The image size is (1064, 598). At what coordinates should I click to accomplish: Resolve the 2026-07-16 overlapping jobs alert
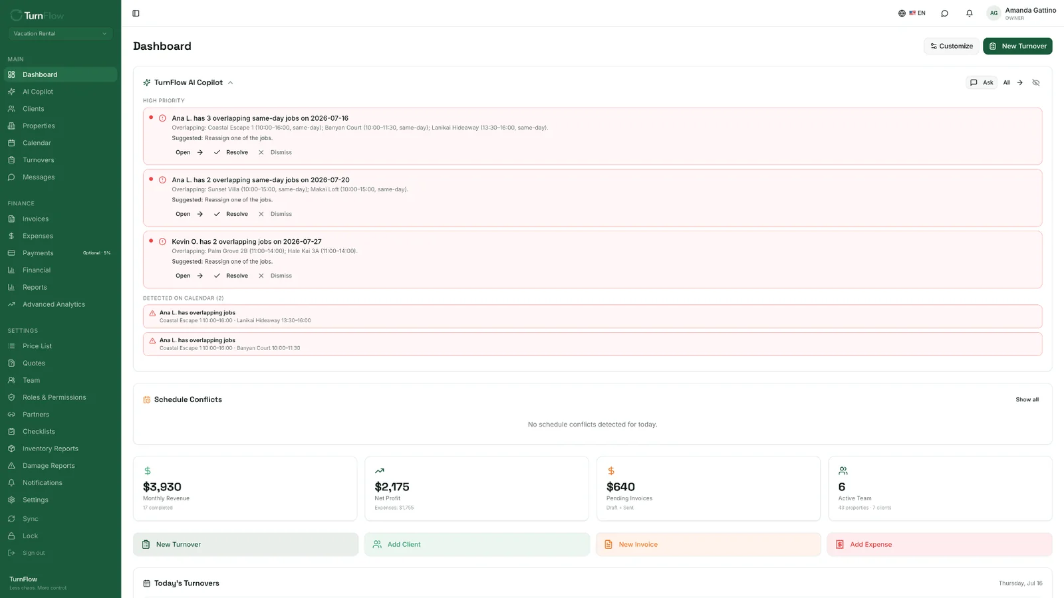pyautogui.click(x=231, y=152)
